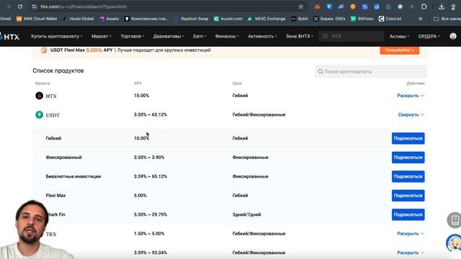461x259 pixels.
Task: Open Активы menu
Action: click(399, 37)
